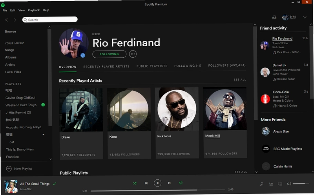Play the current track

tap(157, 183)
